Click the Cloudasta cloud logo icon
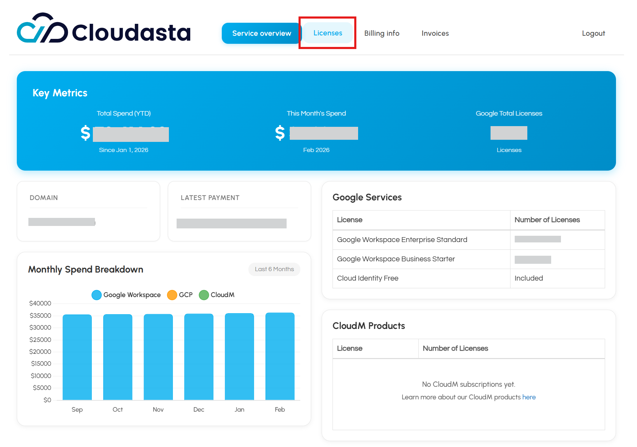 pos(42,29)
